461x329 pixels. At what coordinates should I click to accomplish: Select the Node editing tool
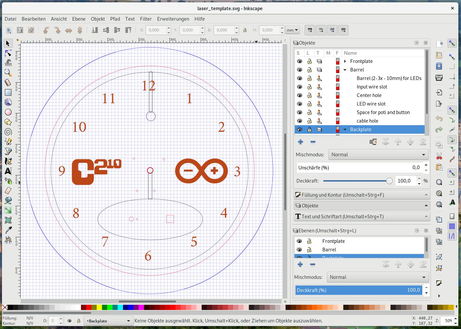(8, 53)
